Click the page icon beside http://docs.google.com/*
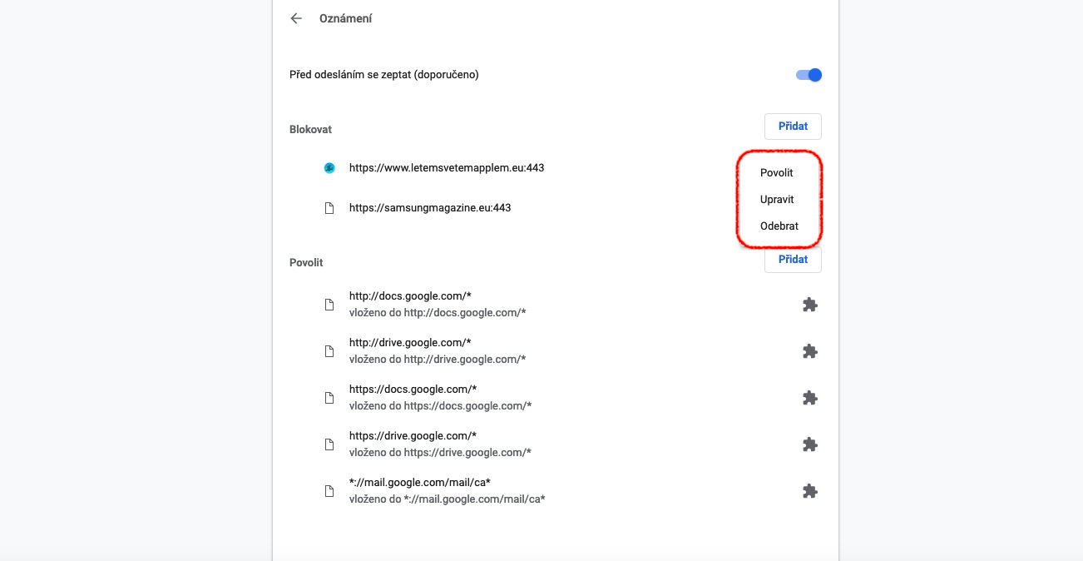The image size is (1083, 561). tap(329, 305)
